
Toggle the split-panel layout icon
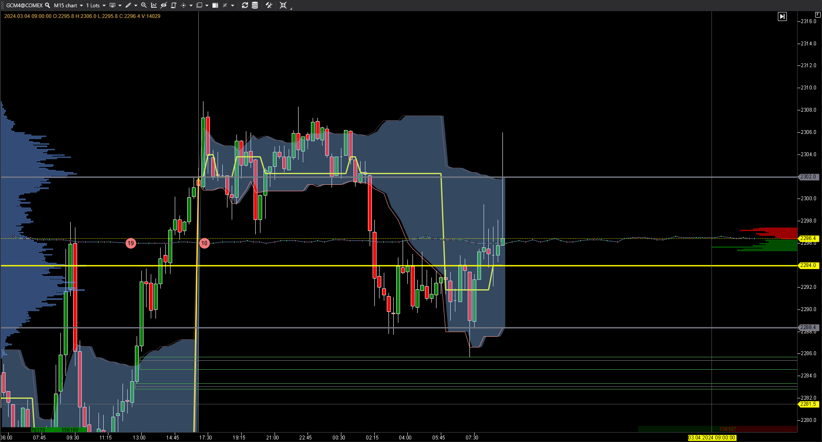point(215,6)
